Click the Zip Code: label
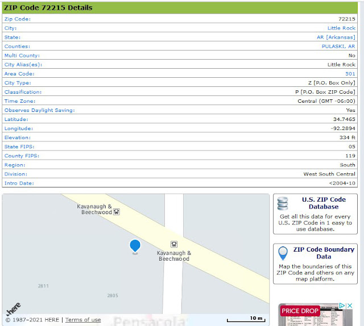The height and width of the screenshot is (326, 364). click(x=18, y=19)
